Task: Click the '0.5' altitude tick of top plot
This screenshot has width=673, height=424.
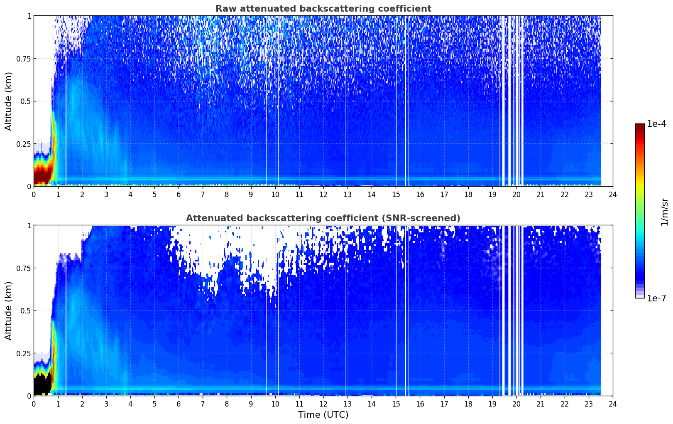Action: (26, 101)
